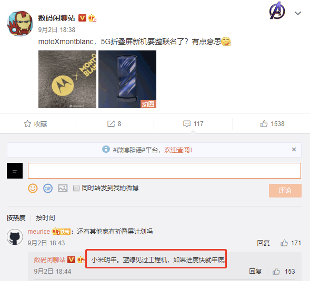Favorite the post with the star icon

[27, 124]
